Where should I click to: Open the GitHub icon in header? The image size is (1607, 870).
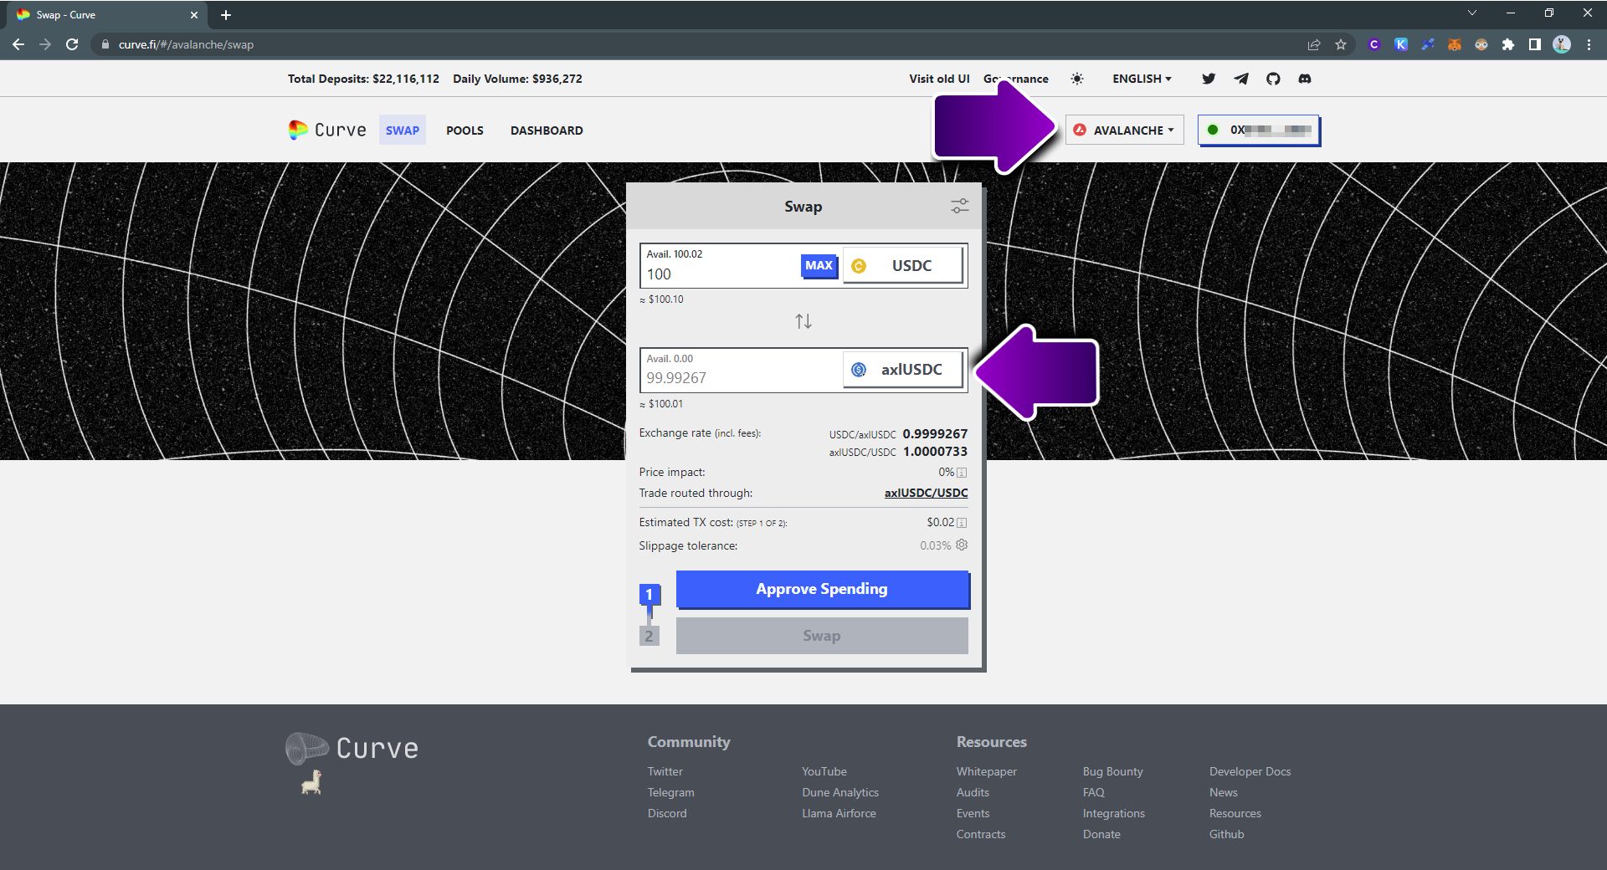pyautogui.click(x=1273, y=79)
